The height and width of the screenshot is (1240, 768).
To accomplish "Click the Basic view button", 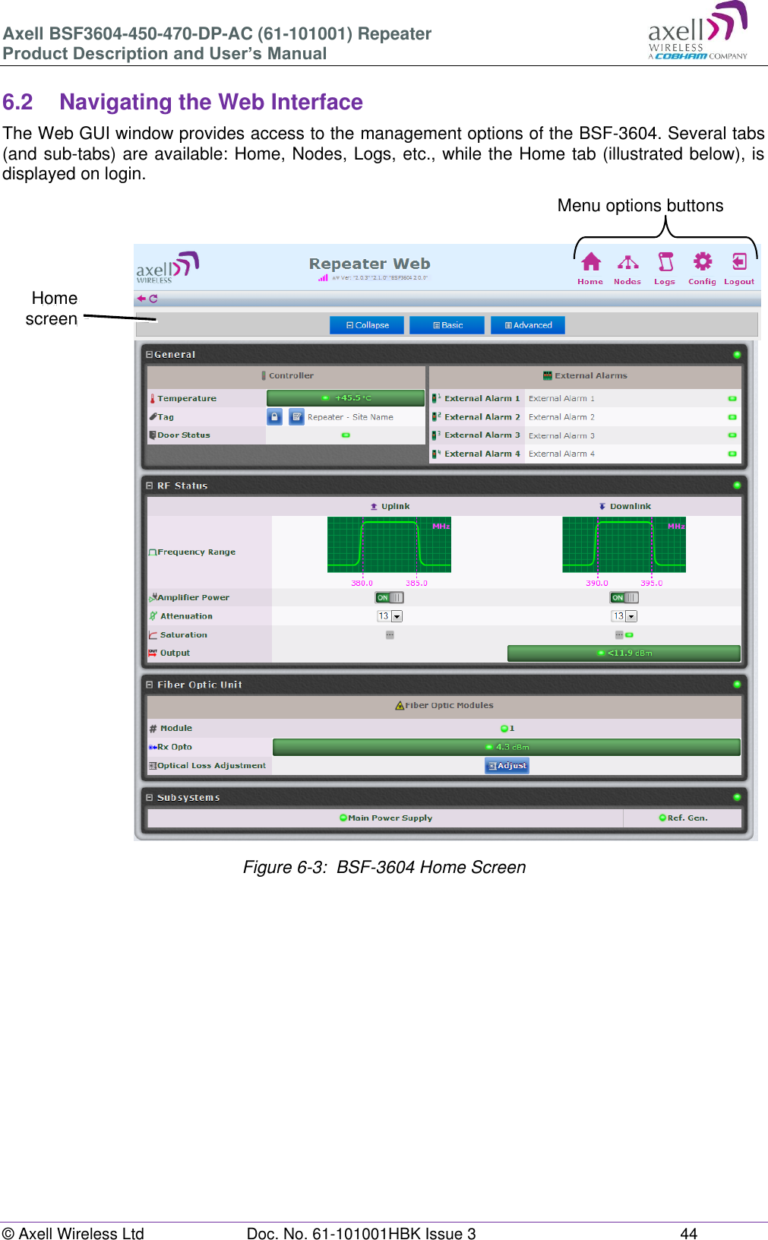I will click(447, 325).
